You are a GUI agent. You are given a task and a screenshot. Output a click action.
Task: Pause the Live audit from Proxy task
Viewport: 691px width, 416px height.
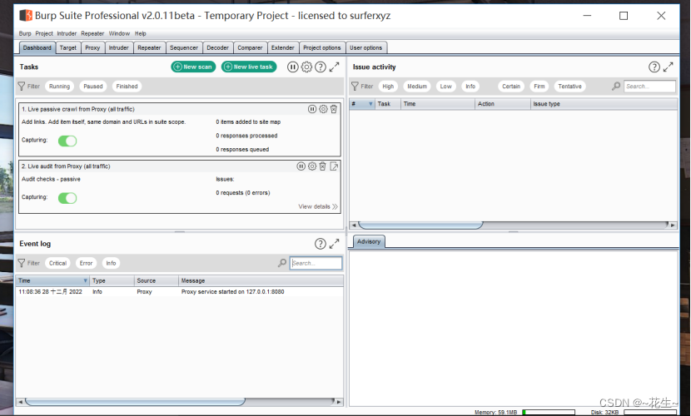coord(301,166)
